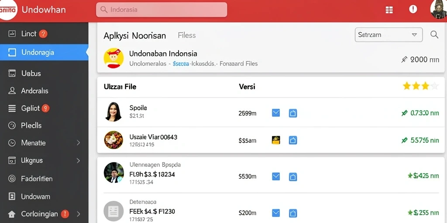Click the Corloingian home icon

pos(12,214)
